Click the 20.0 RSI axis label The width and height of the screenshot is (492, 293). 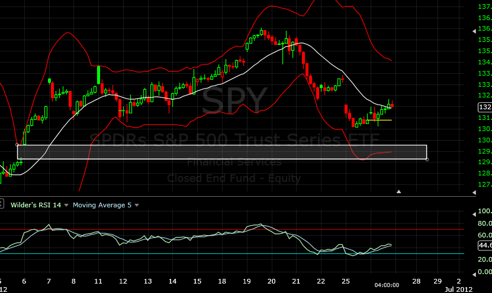(x=485, y=259)
